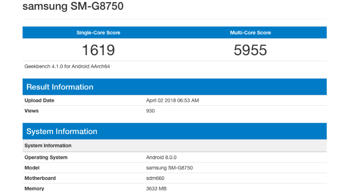The width and height of the screenshot is (340, 191).
Task: Select the Upload Date row label
Action: click(x=40, y=101)
